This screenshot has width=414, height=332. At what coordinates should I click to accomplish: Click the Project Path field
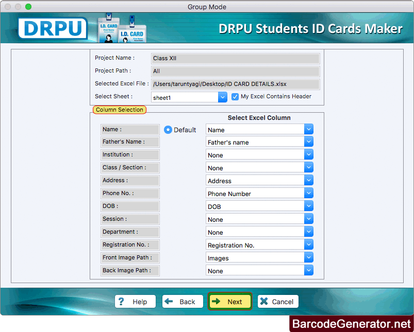[236, 71]
